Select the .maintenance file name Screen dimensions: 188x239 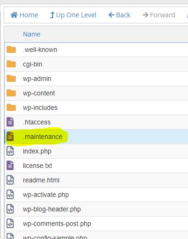point(43,137)
